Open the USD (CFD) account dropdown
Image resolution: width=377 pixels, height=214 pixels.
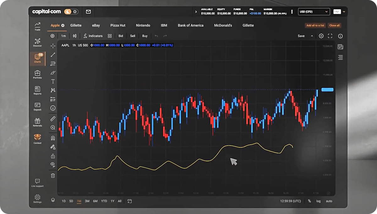coord(314,12)
